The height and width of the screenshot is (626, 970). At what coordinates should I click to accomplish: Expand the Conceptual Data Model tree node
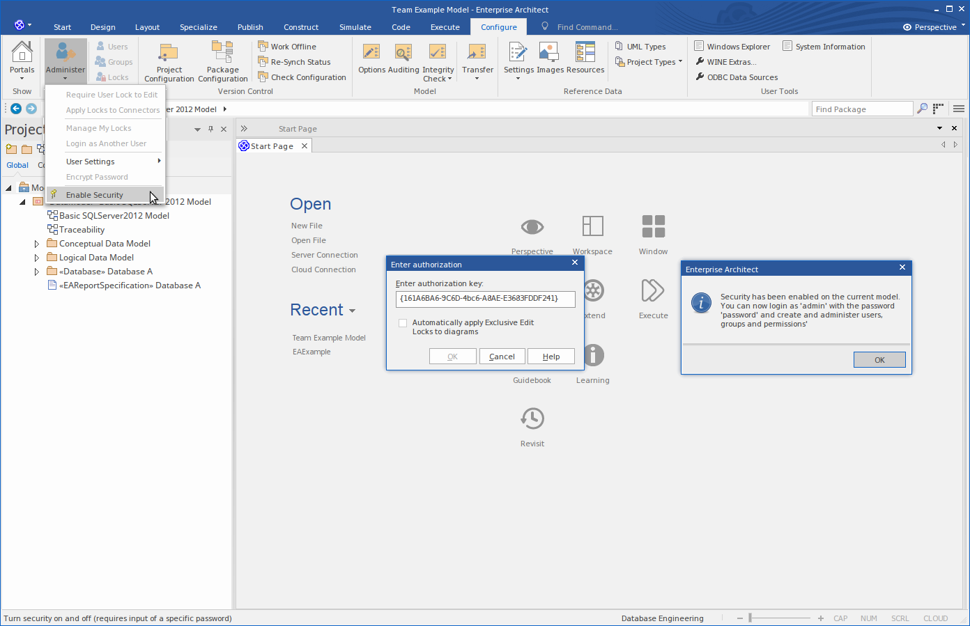[x=37, y=244]
